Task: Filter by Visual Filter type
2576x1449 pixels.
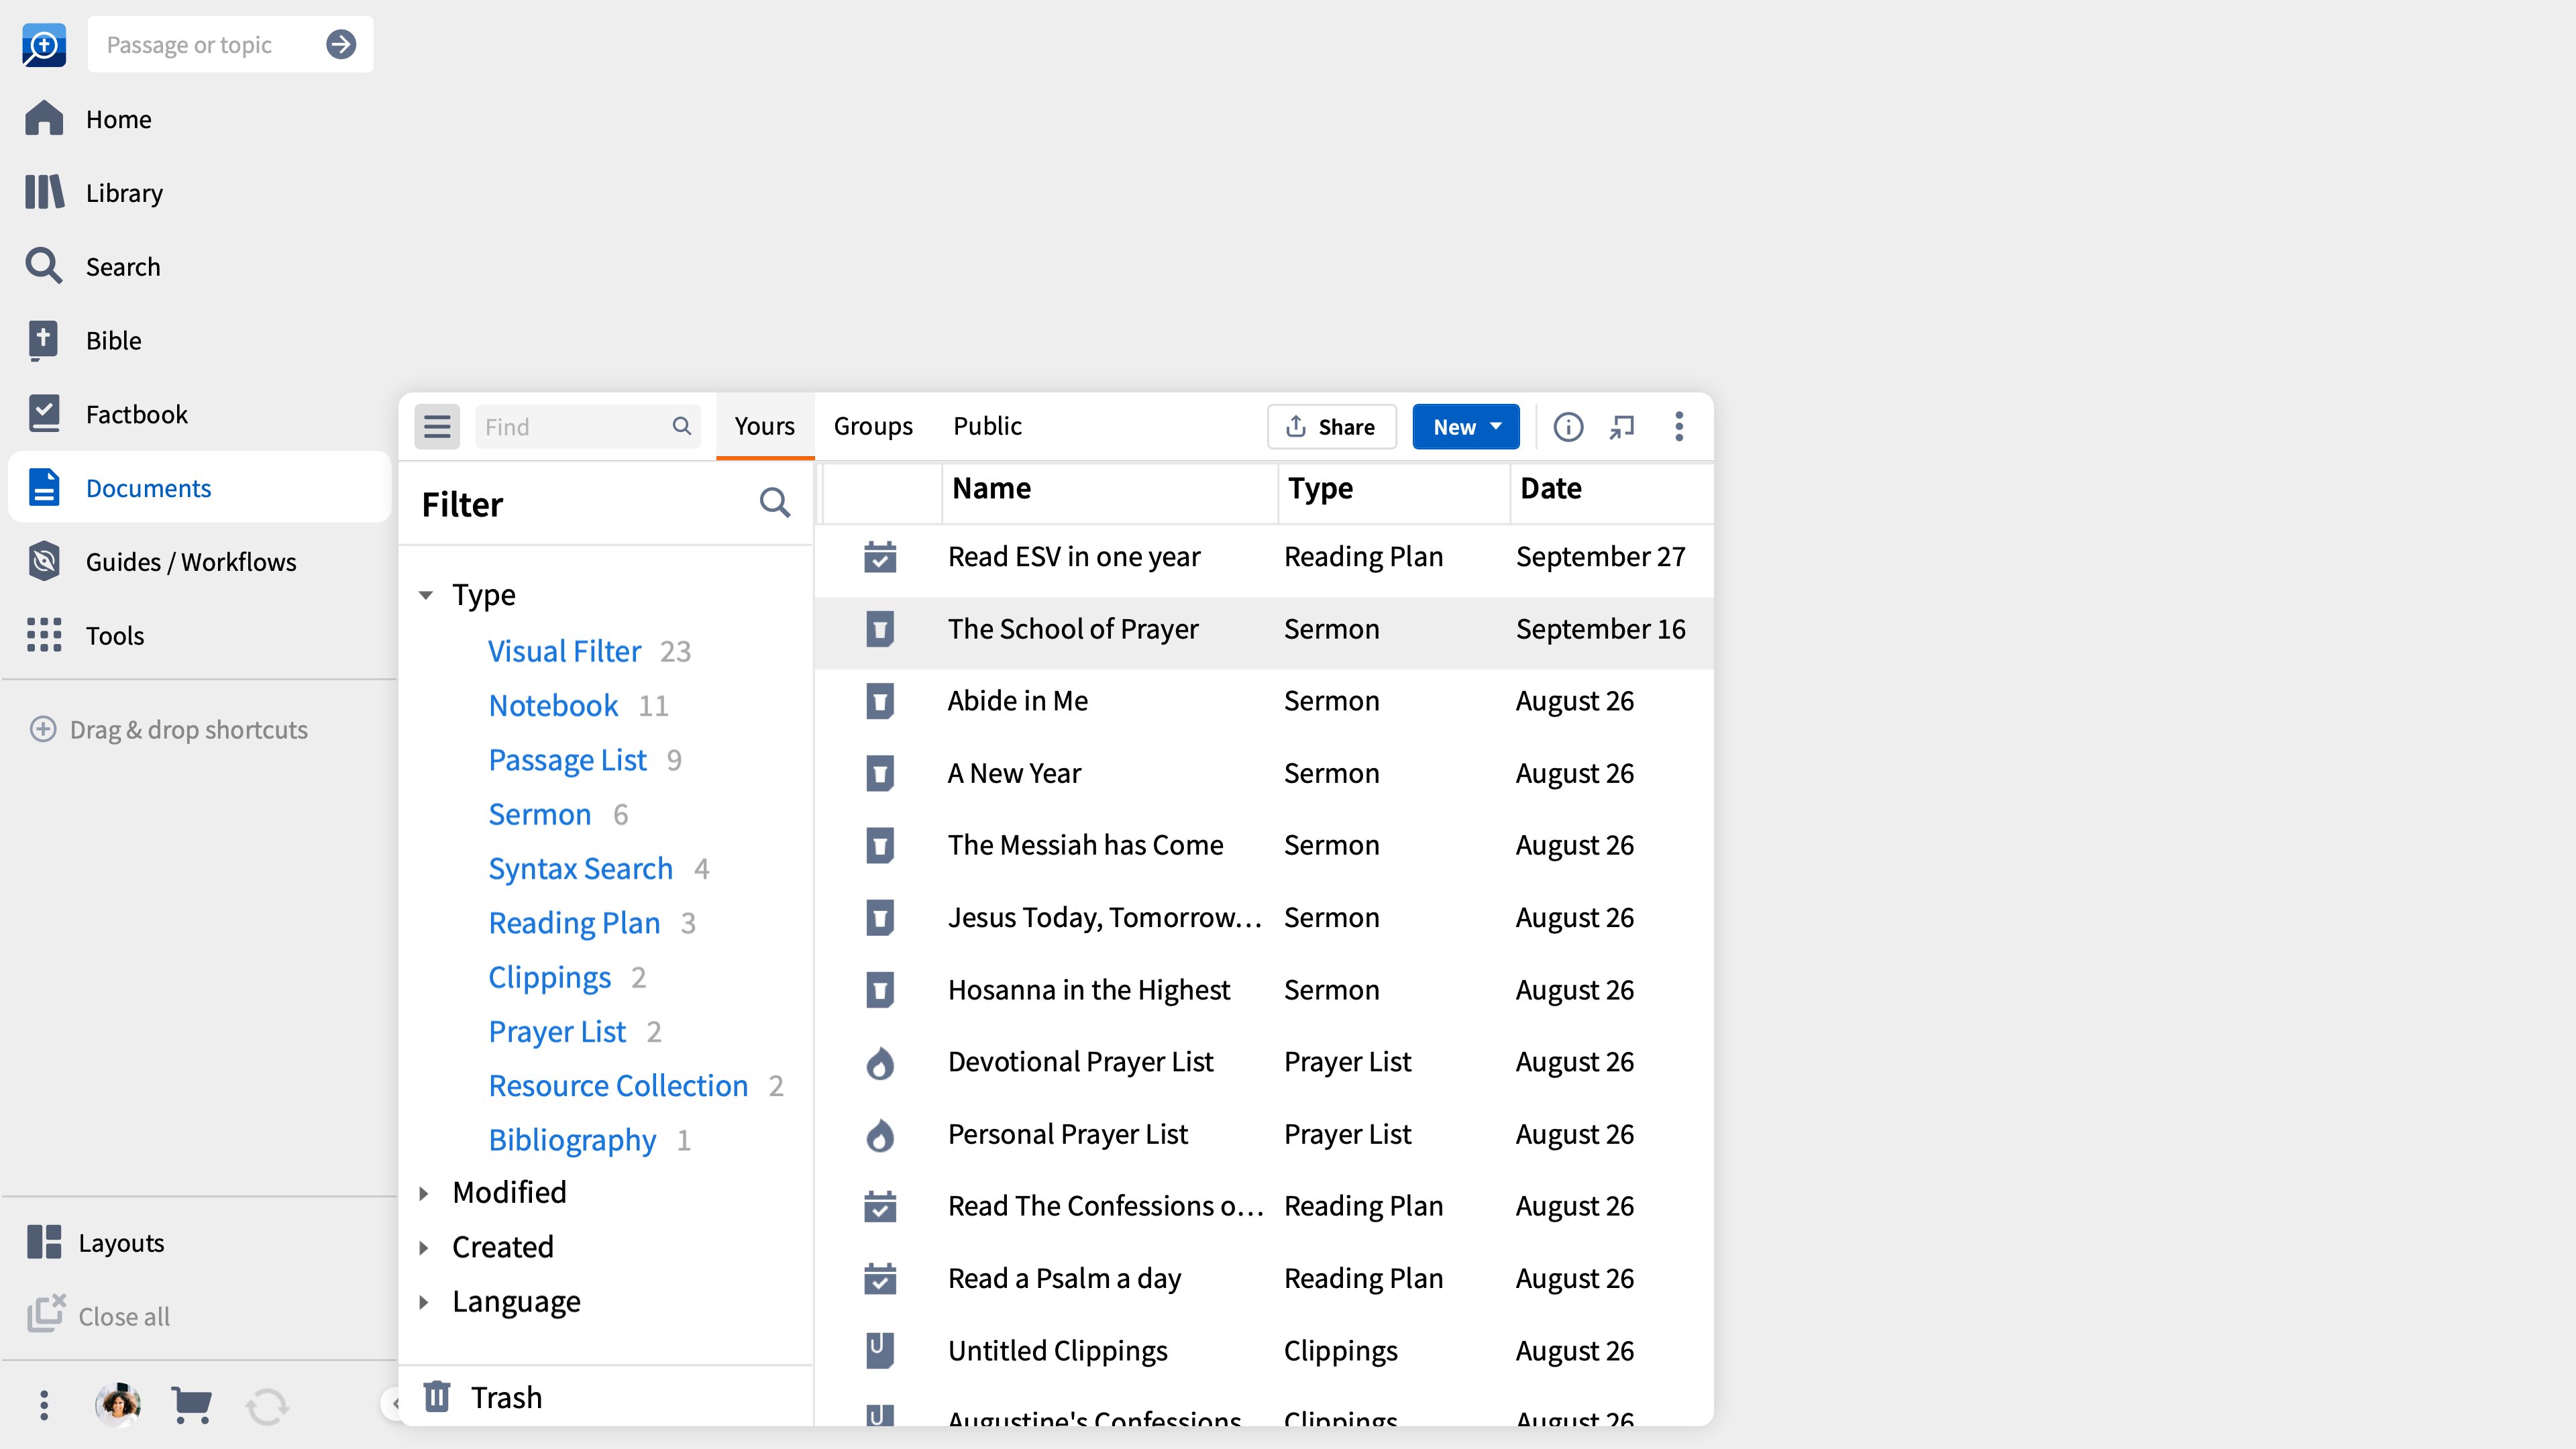Action: pos(564,651)
